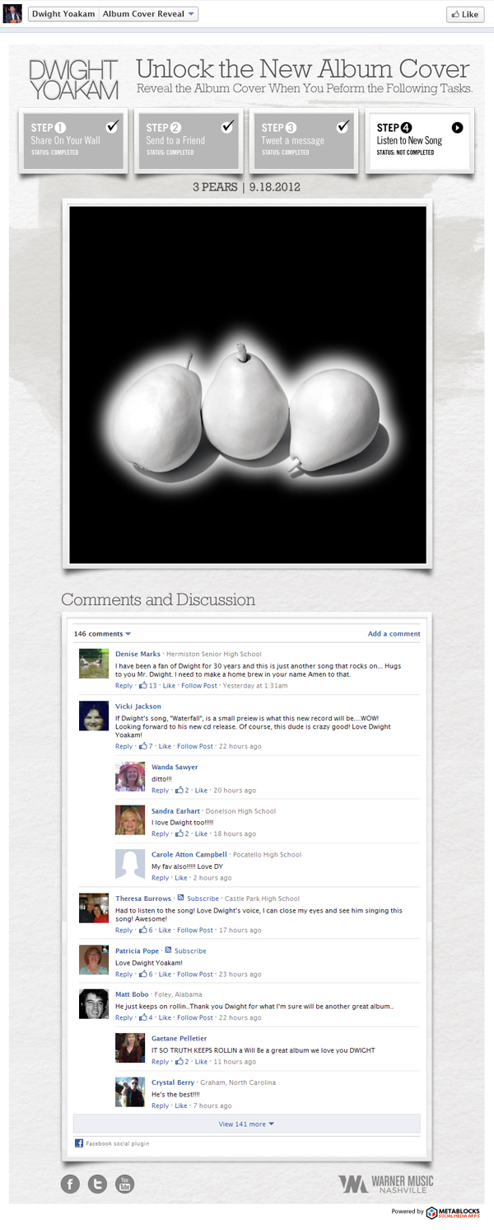Open Denise Marks' profile picture
The height and width of the screenshot is (1230, 494).
coord(93,664)
